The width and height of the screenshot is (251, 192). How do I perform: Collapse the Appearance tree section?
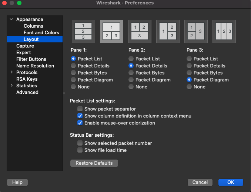point(11,19)
